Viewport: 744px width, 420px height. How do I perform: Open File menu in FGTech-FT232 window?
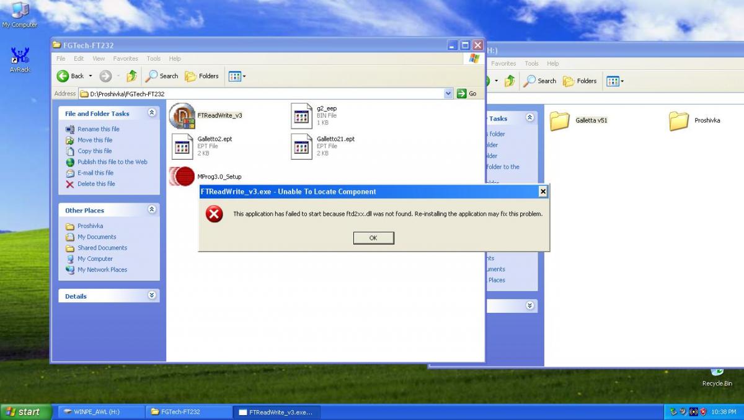pos(61,58)
